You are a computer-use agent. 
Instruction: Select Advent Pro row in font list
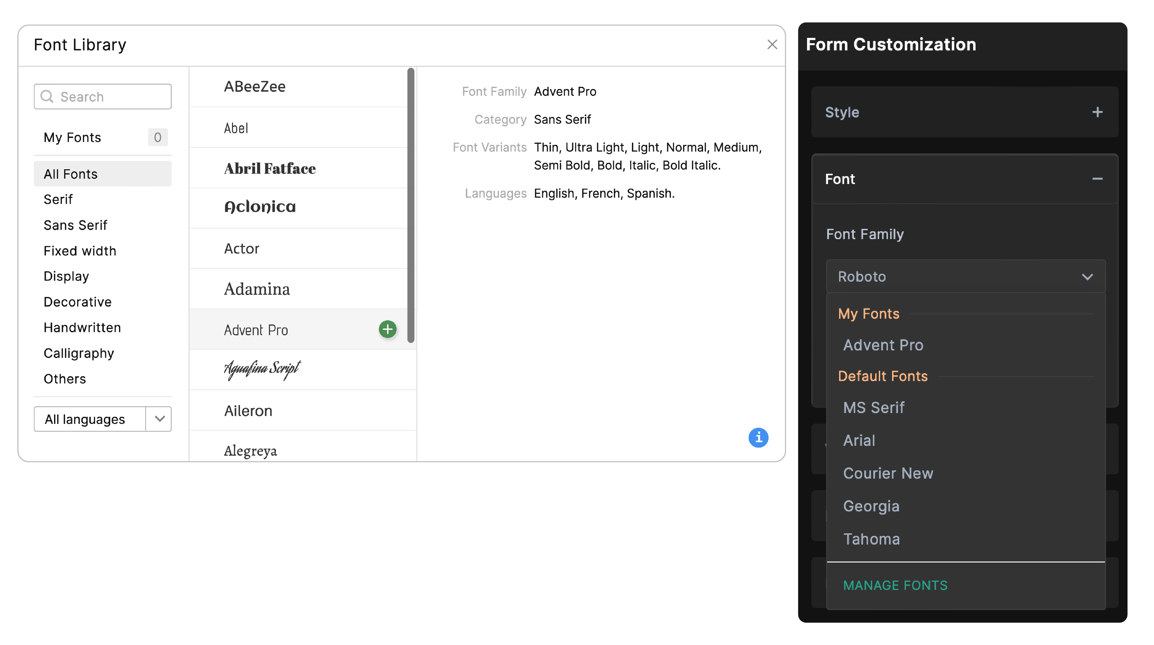(x=298, y=330)
